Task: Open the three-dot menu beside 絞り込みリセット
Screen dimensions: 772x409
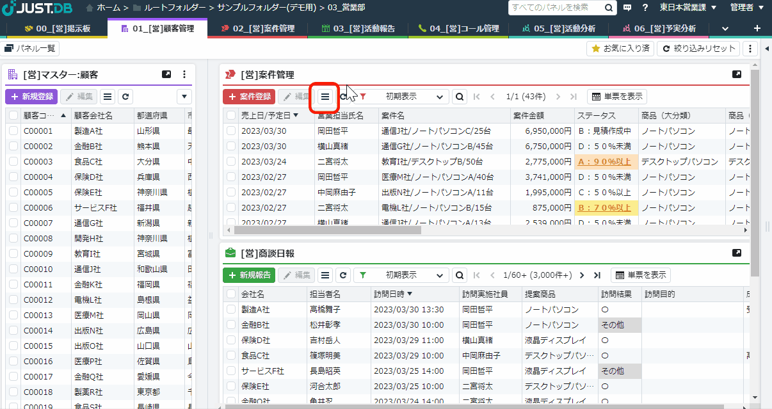Action: [750, 48]
